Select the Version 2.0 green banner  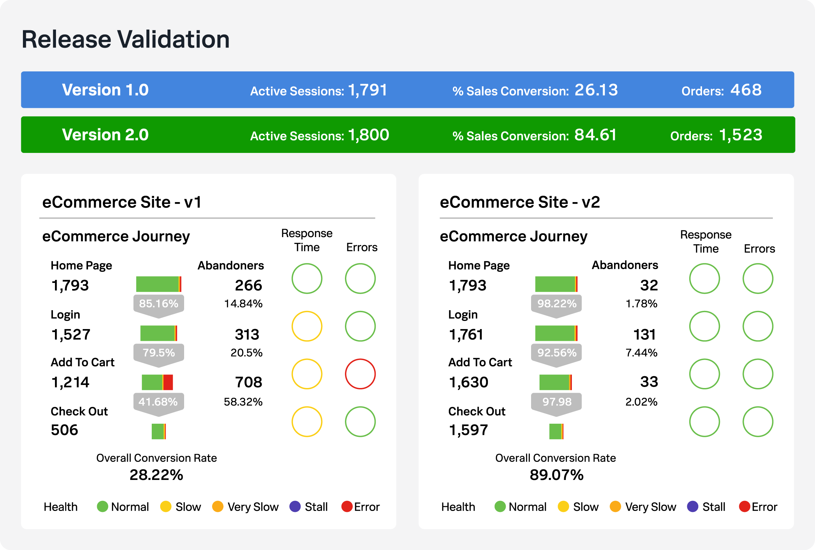point(407,134)
